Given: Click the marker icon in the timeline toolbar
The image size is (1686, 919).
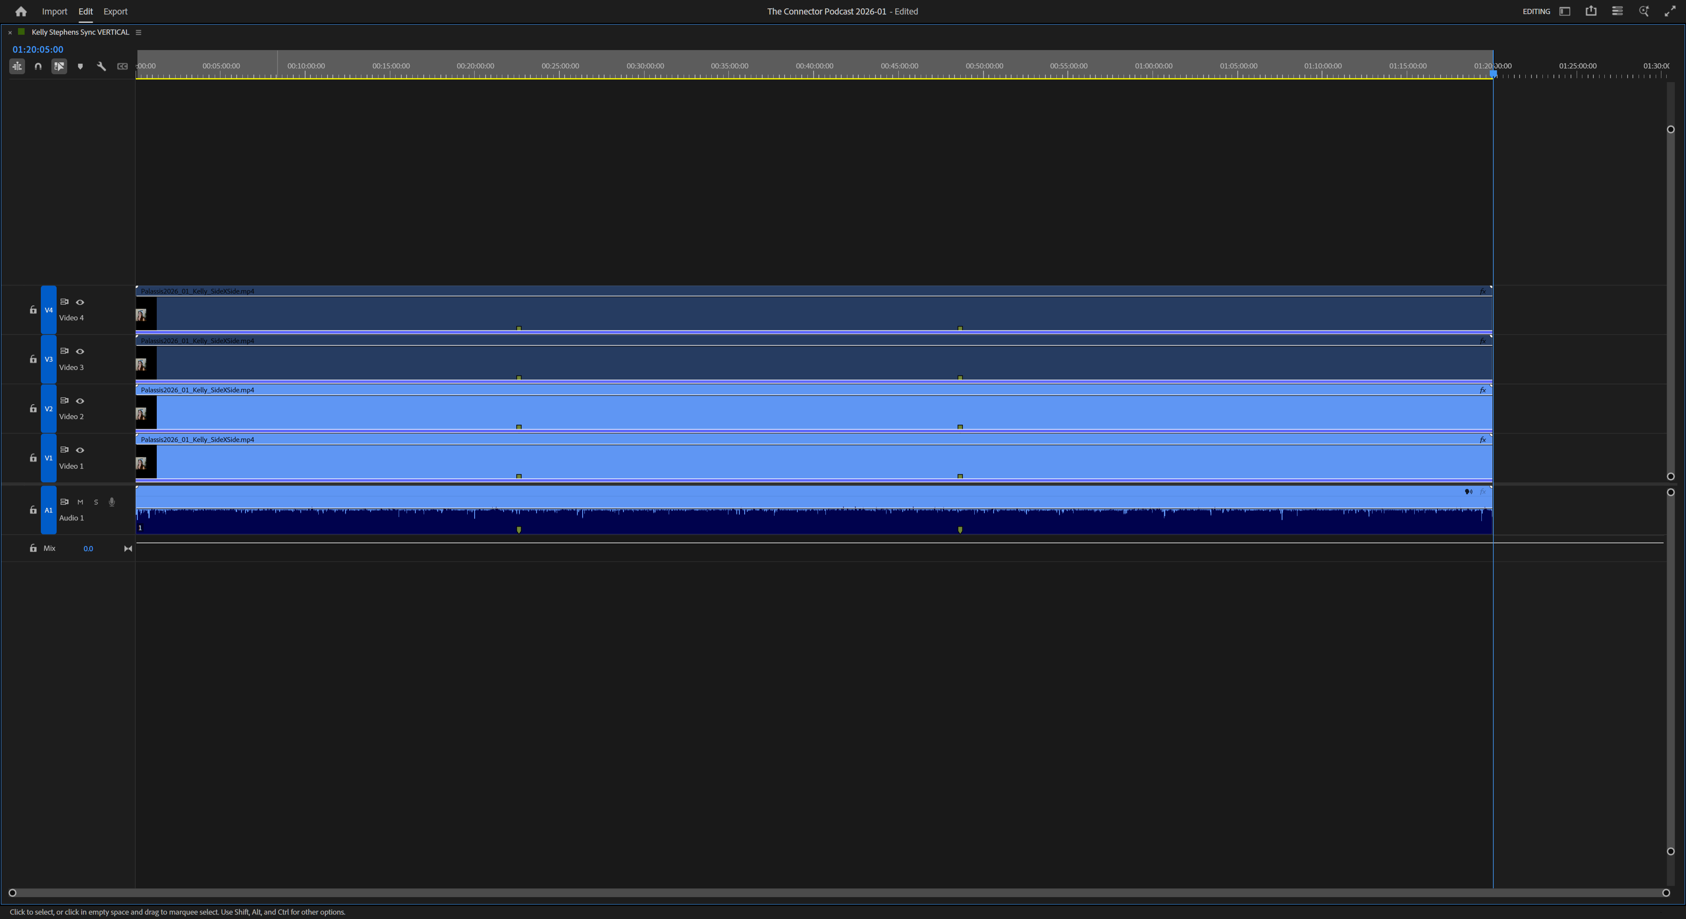Looking at the screenshot, I should click(80, 66).
